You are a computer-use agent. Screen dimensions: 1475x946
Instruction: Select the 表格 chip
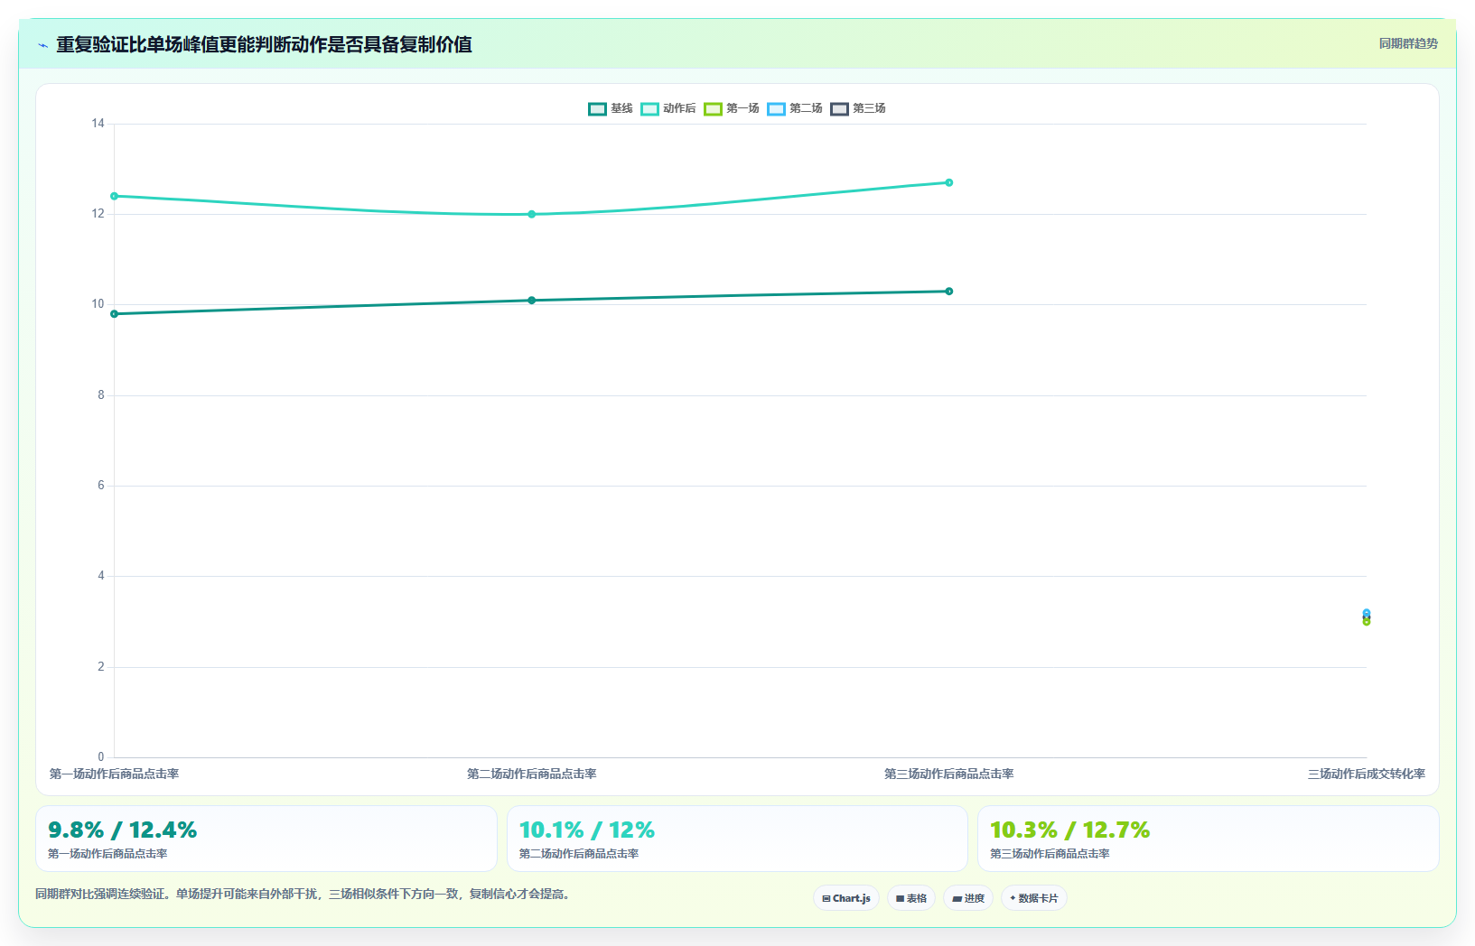coord(911,898)
